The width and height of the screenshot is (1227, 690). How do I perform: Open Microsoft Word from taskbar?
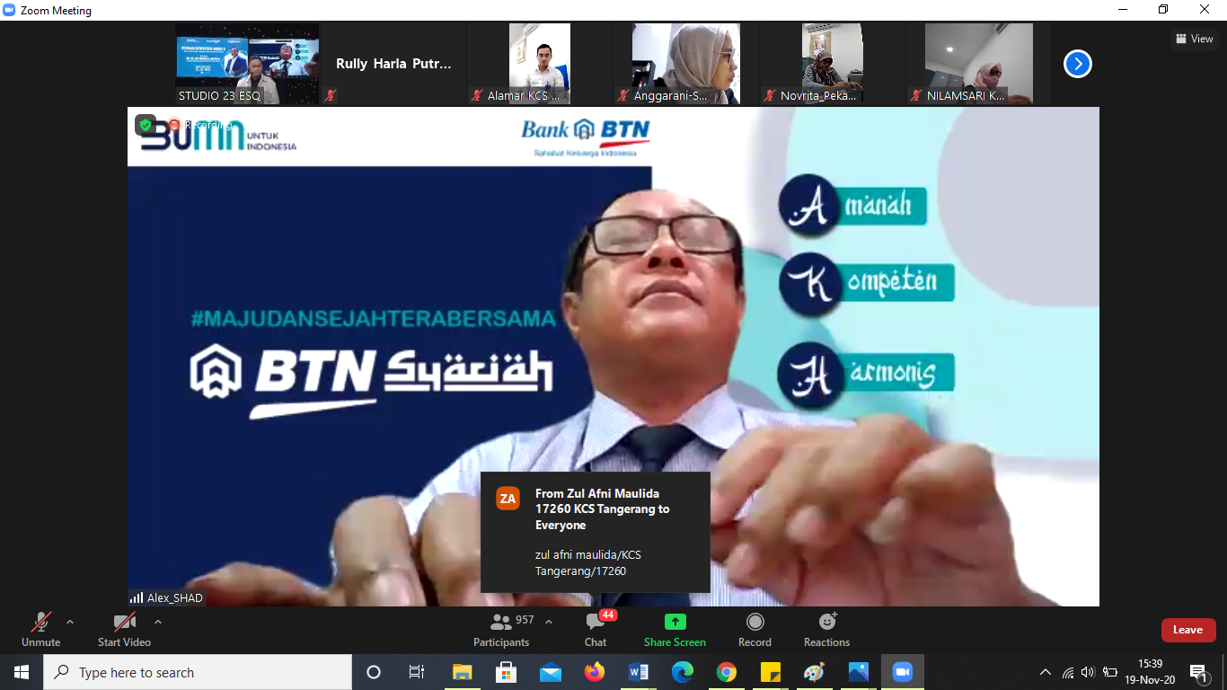click(x=639, y=672)
